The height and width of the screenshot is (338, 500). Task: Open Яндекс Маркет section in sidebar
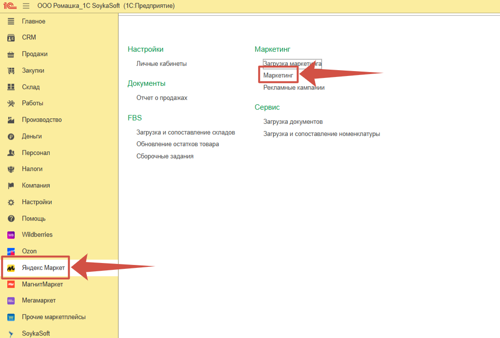click(43, 268)
